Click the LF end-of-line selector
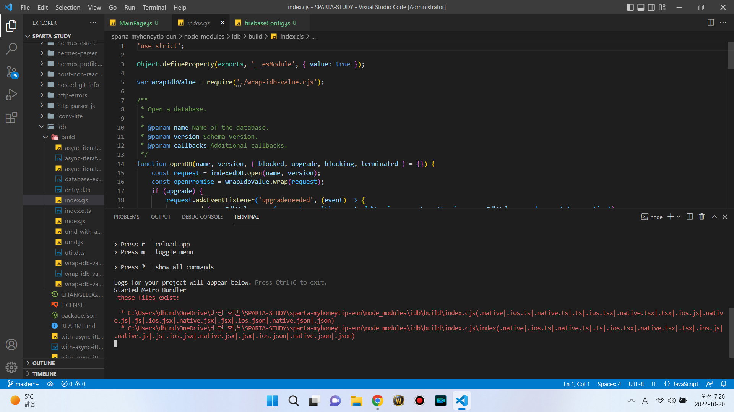This screenshot has height=412, width=734. tap(654, 384)
